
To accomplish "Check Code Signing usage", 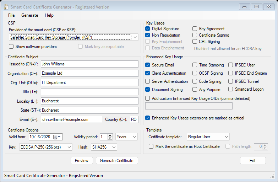I will (195, 81).
